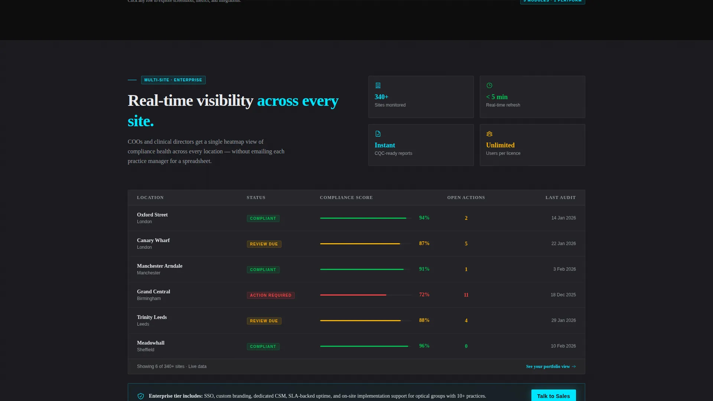Click the 87% compliance score value
The image size is (713, 401).
(424, 244)
